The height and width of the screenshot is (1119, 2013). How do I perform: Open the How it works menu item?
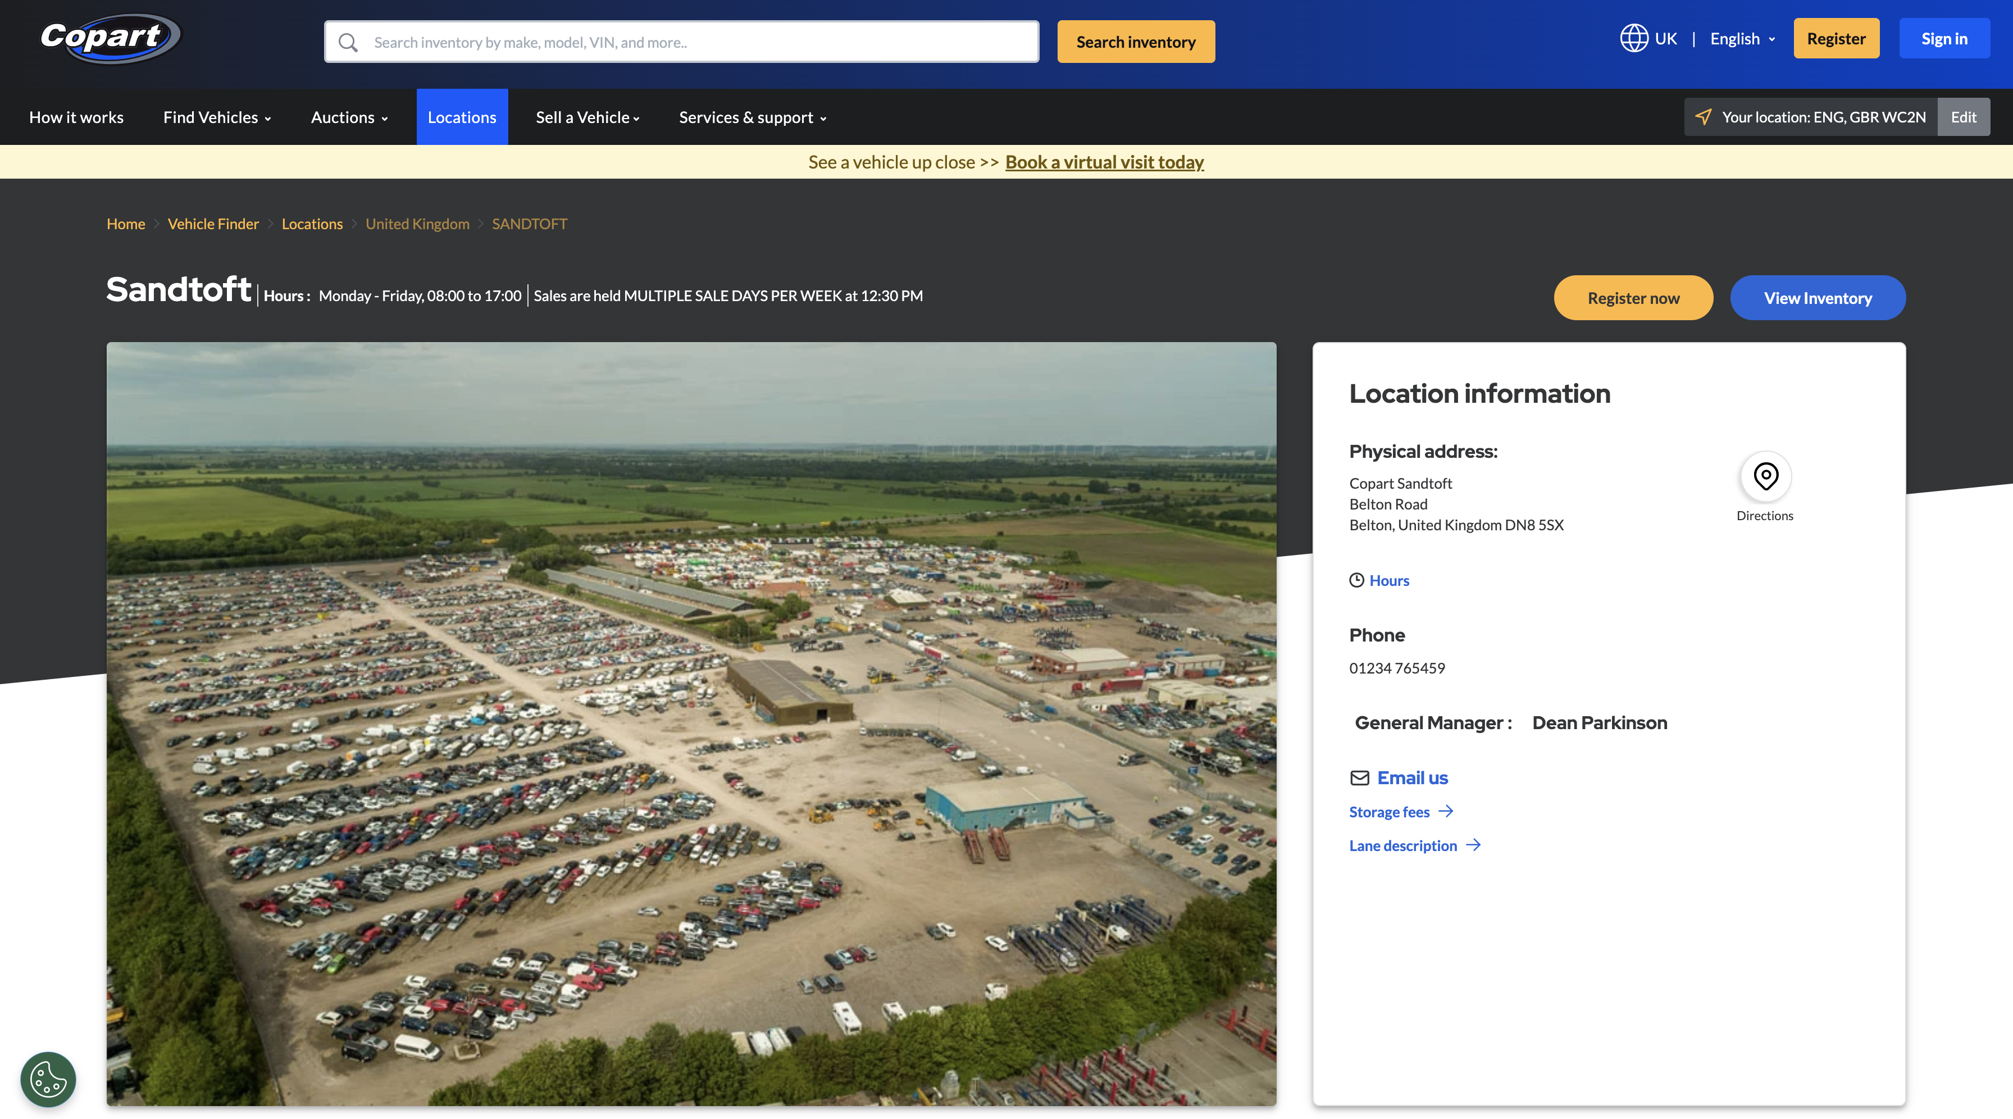(x=76, y=116)
